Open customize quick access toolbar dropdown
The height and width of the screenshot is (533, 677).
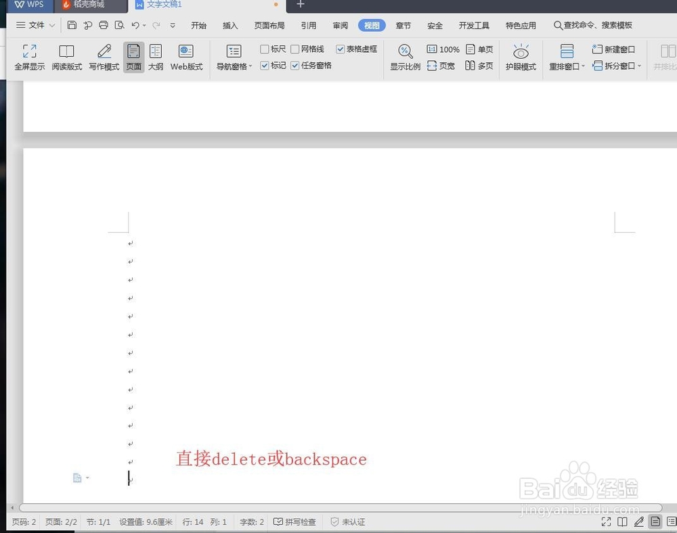173,26
